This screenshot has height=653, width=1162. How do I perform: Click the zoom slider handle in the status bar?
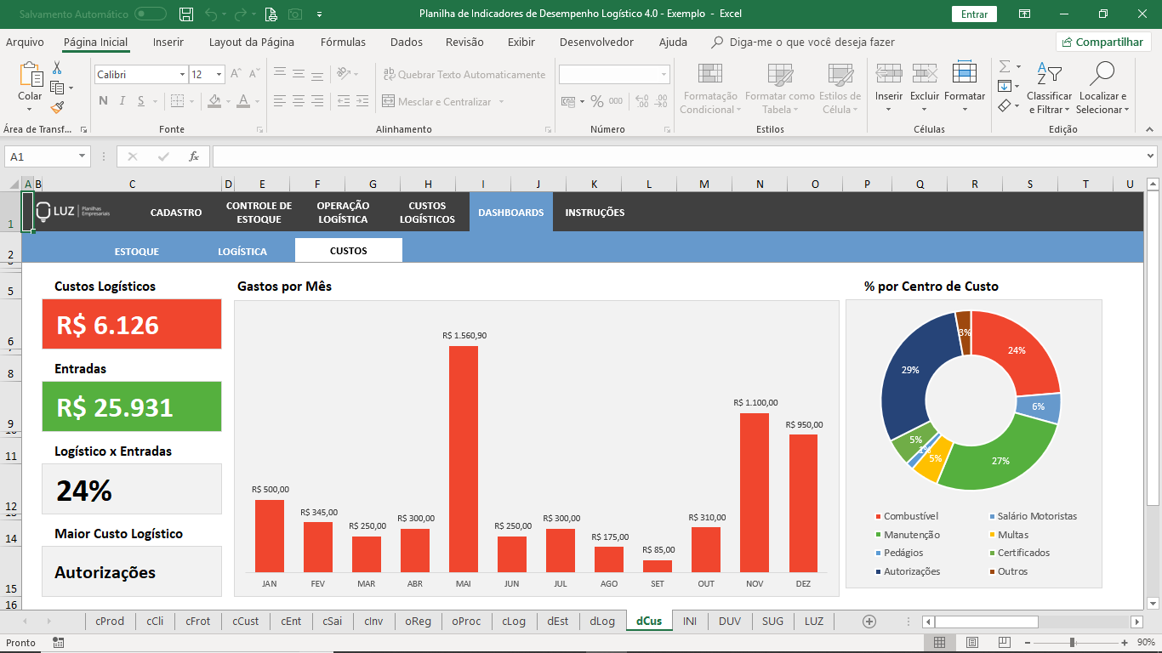pos(1073,643)
